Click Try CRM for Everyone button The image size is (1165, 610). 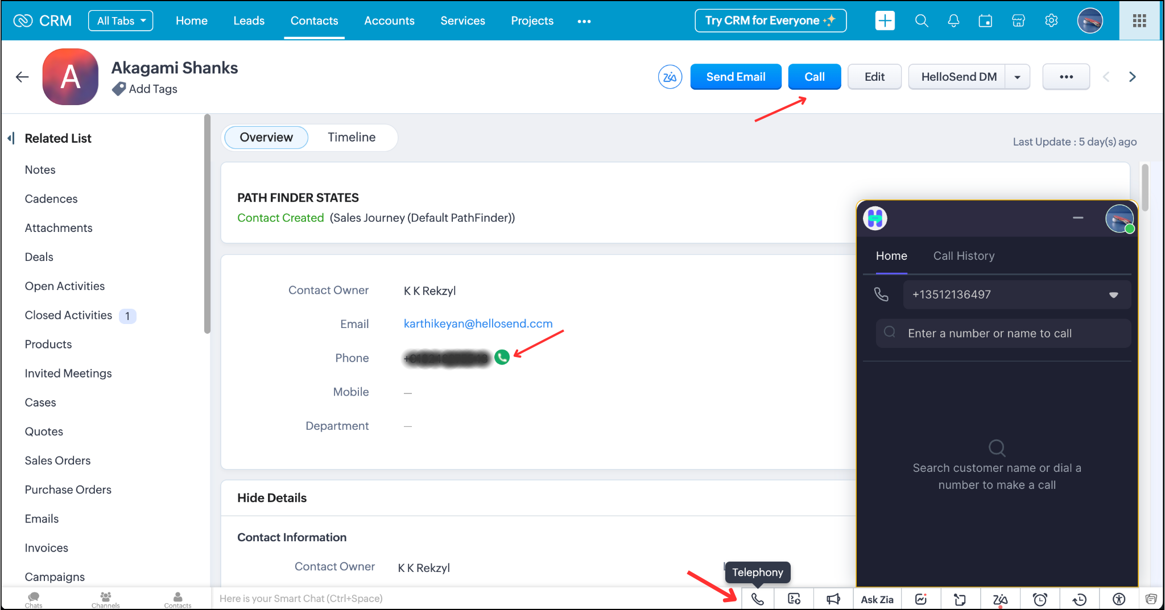770,20
